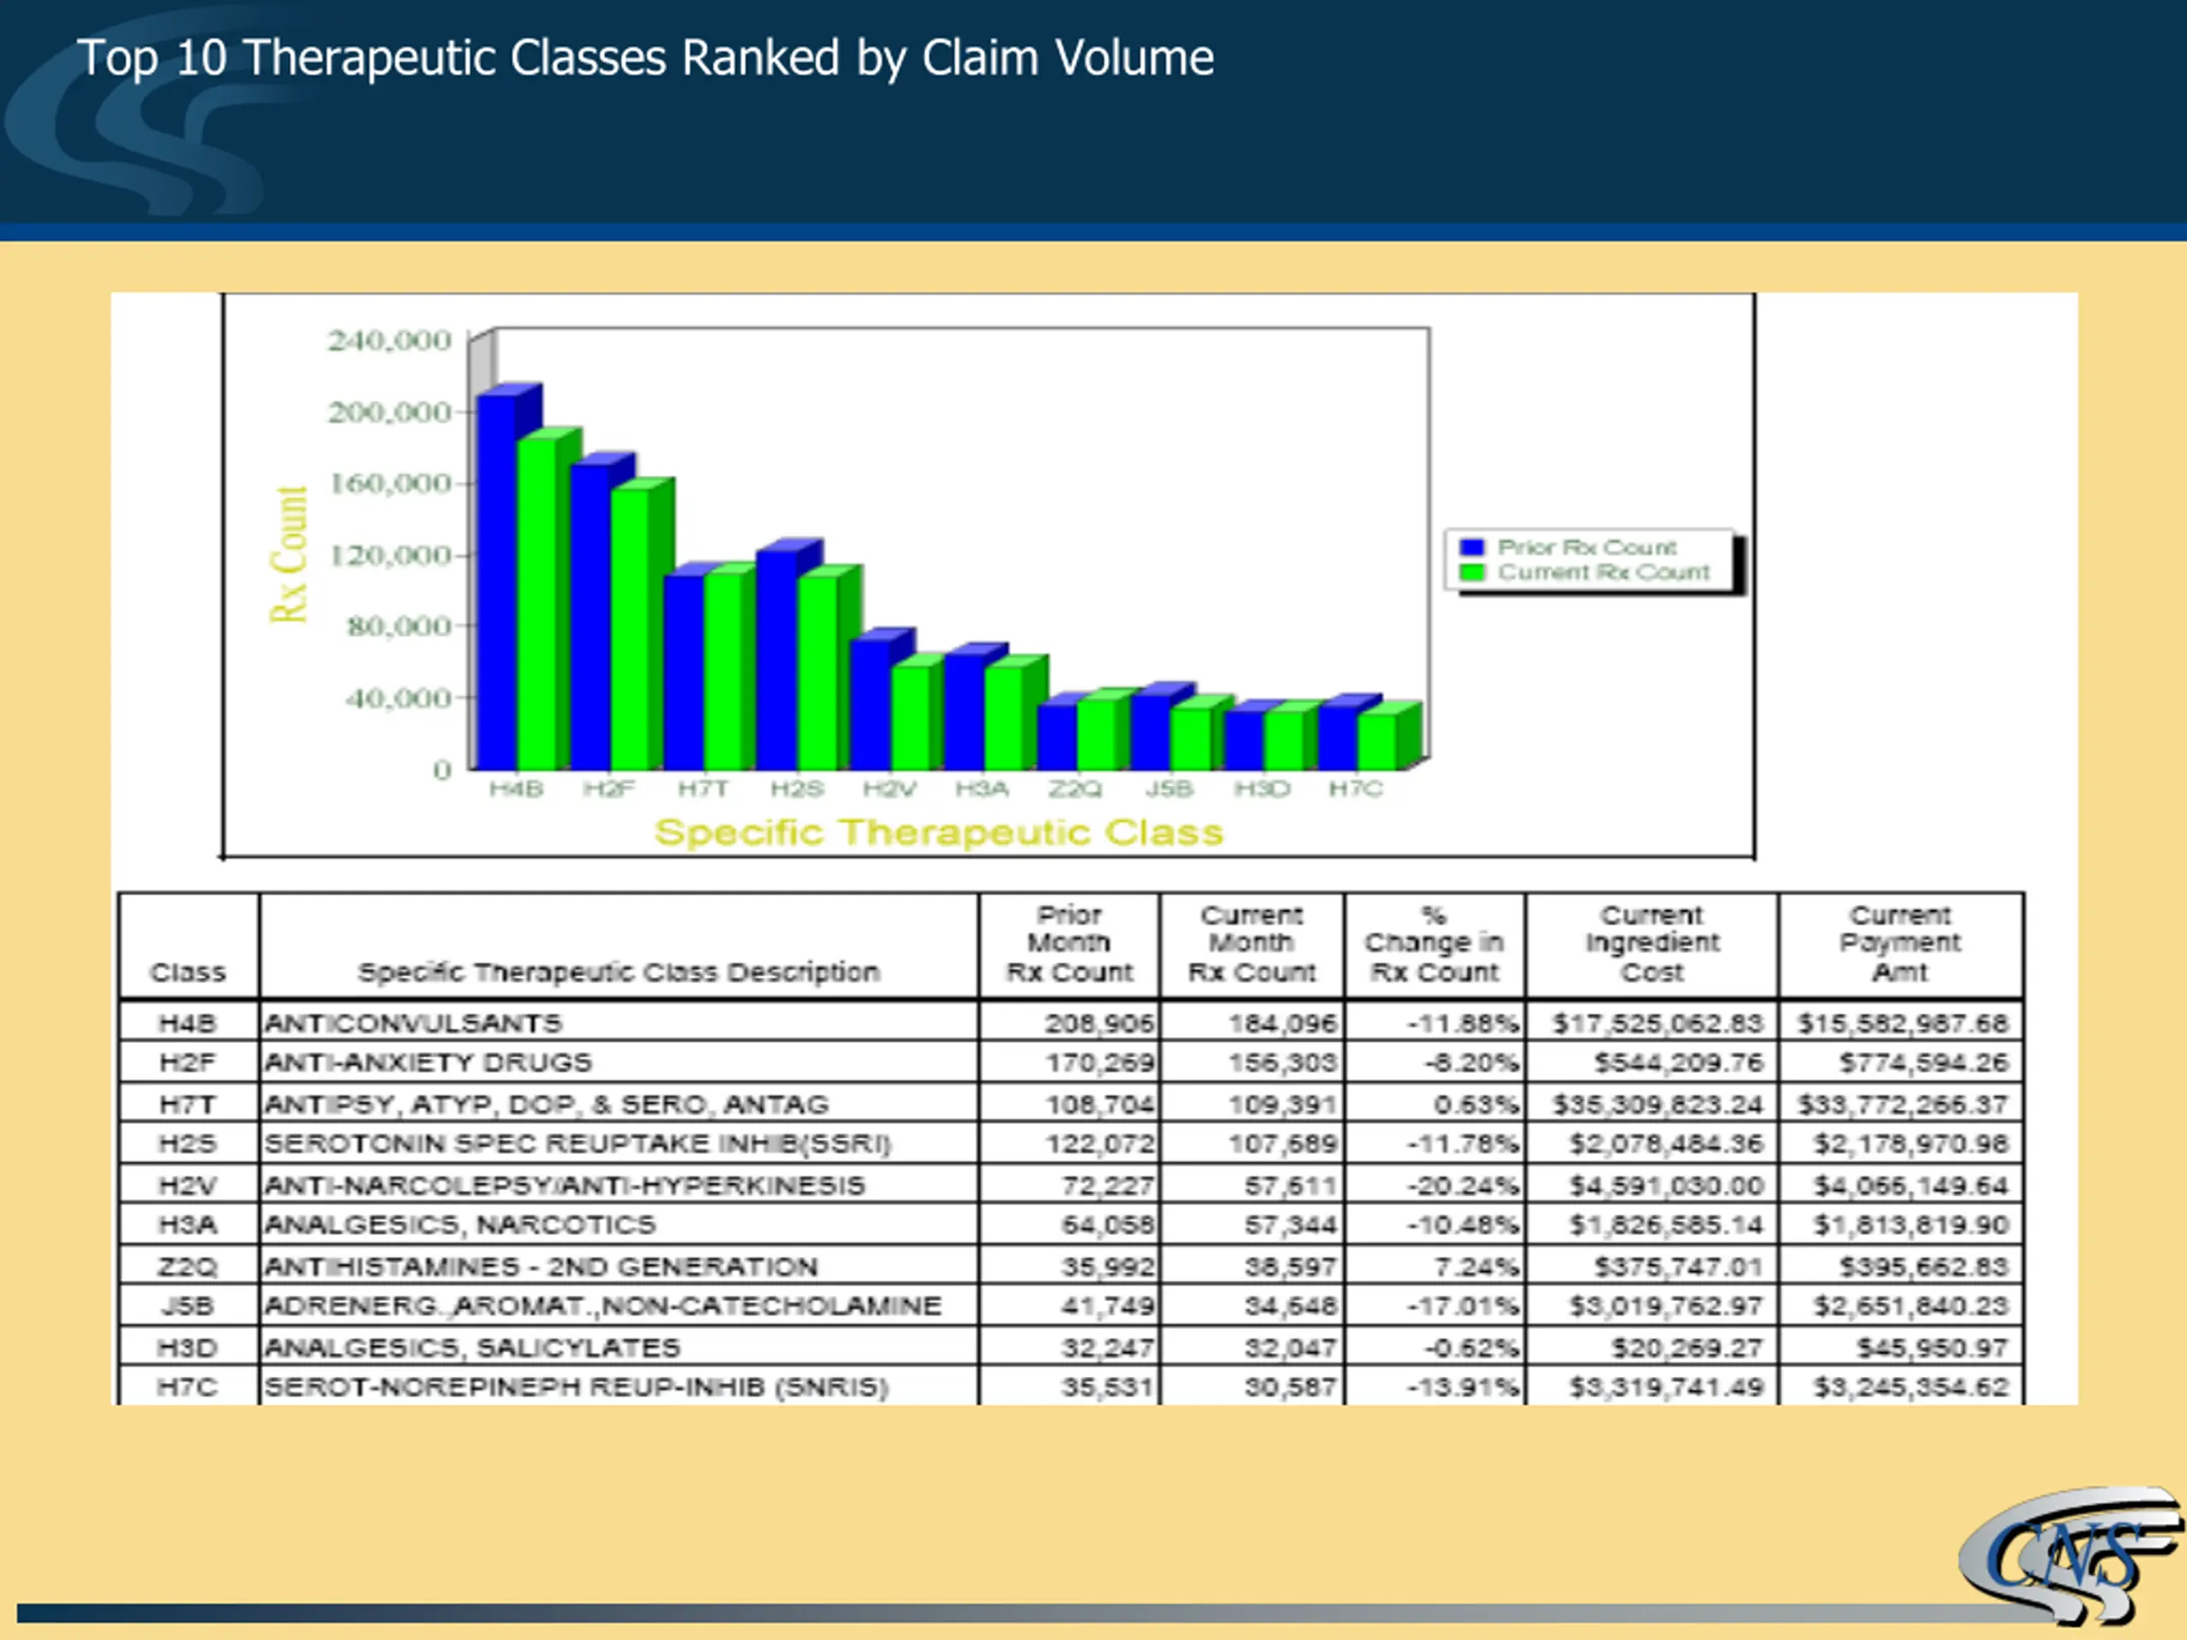The height and width of the screenshot is (1640, 2187).
Task: Click current count value 57,344
Action: click(x=1291, y=1225)
